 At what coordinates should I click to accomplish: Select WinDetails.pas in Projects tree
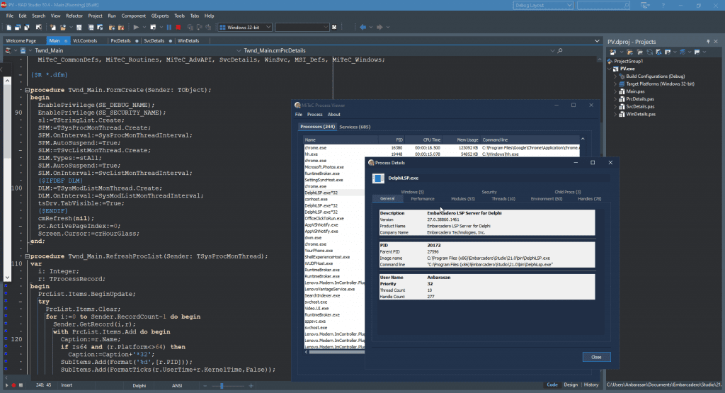641,114
